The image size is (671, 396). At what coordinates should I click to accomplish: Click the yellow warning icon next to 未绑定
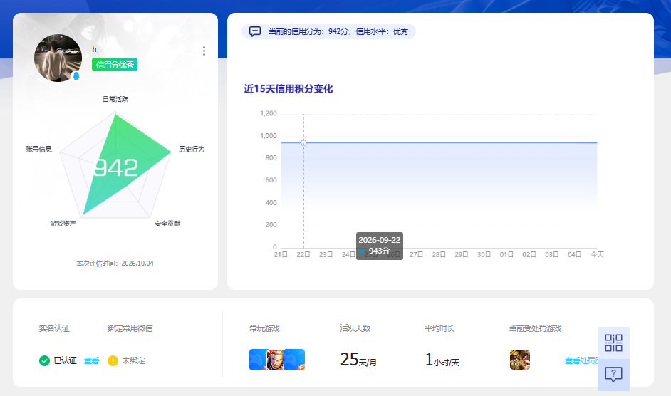[x=113, y=360]
